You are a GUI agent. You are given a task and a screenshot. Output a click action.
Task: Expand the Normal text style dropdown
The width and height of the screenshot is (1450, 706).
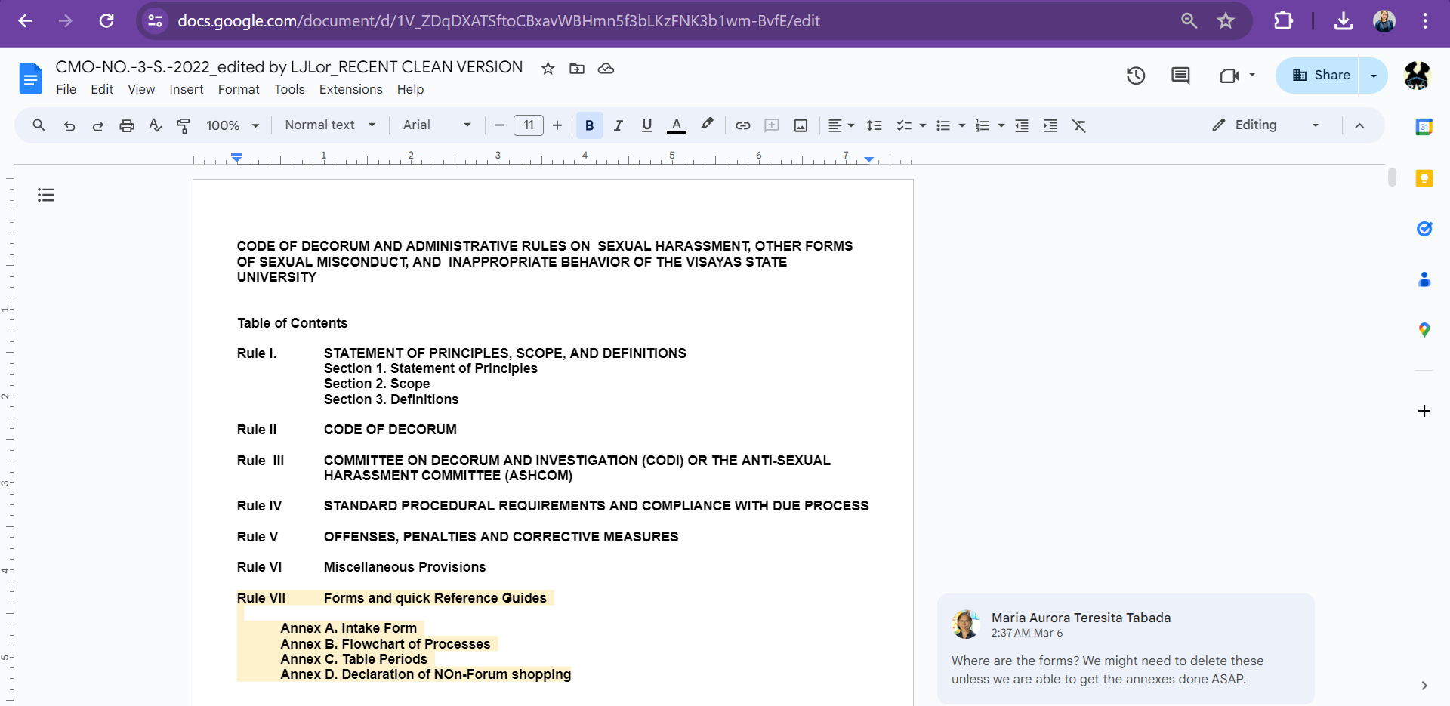point(330,125)
